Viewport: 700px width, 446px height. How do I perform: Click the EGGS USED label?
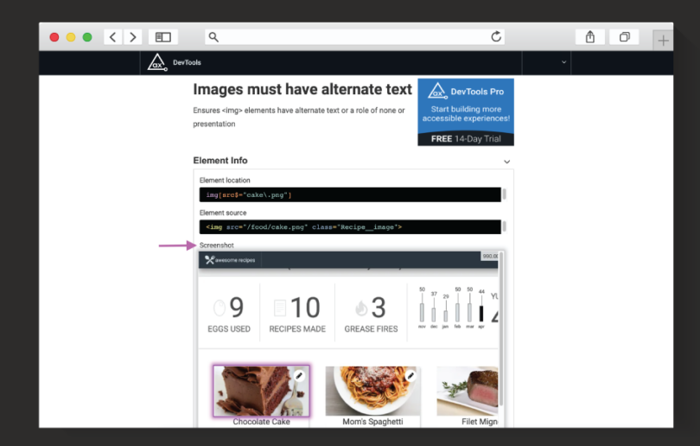point(229,329)
